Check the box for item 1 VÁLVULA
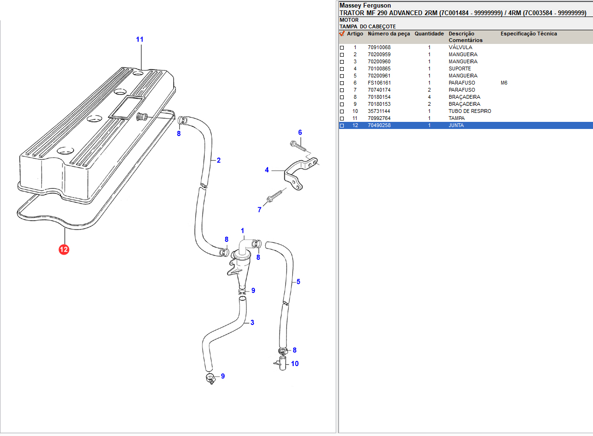 click(342, 48)
